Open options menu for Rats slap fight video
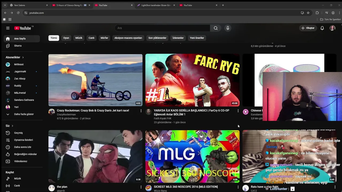Screen dimensions: 342x192 [335, 187]
